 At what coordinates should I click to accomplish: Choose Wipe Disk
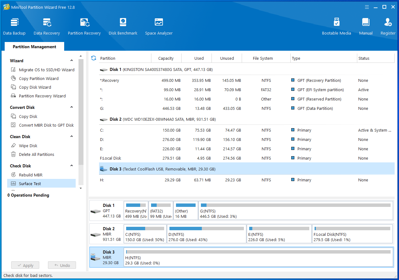[24, 146]
